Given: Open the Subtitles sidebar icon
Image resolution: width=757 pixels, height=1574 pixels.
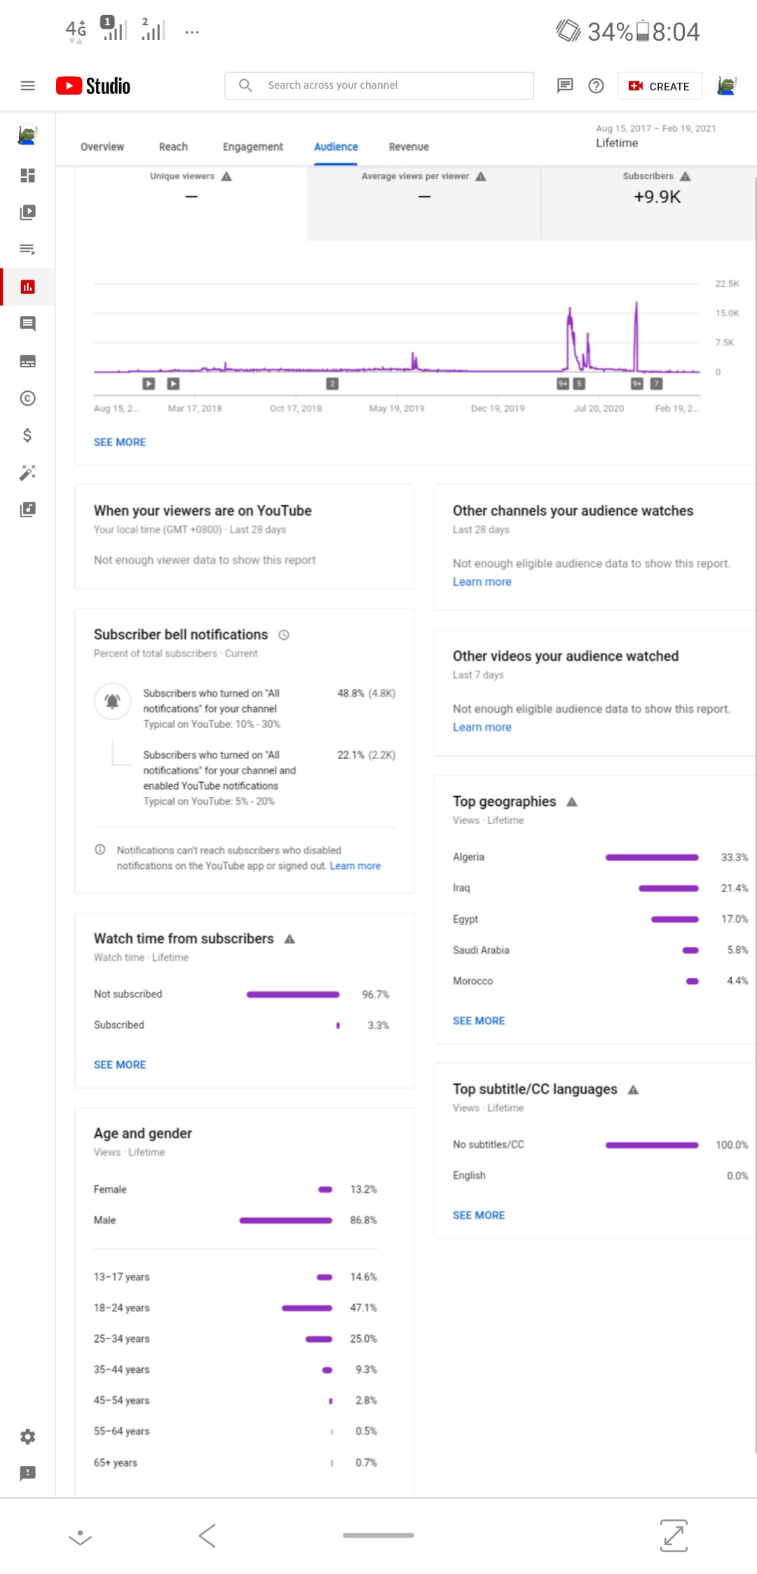Looking at the screenshot, I should point(27,362).
